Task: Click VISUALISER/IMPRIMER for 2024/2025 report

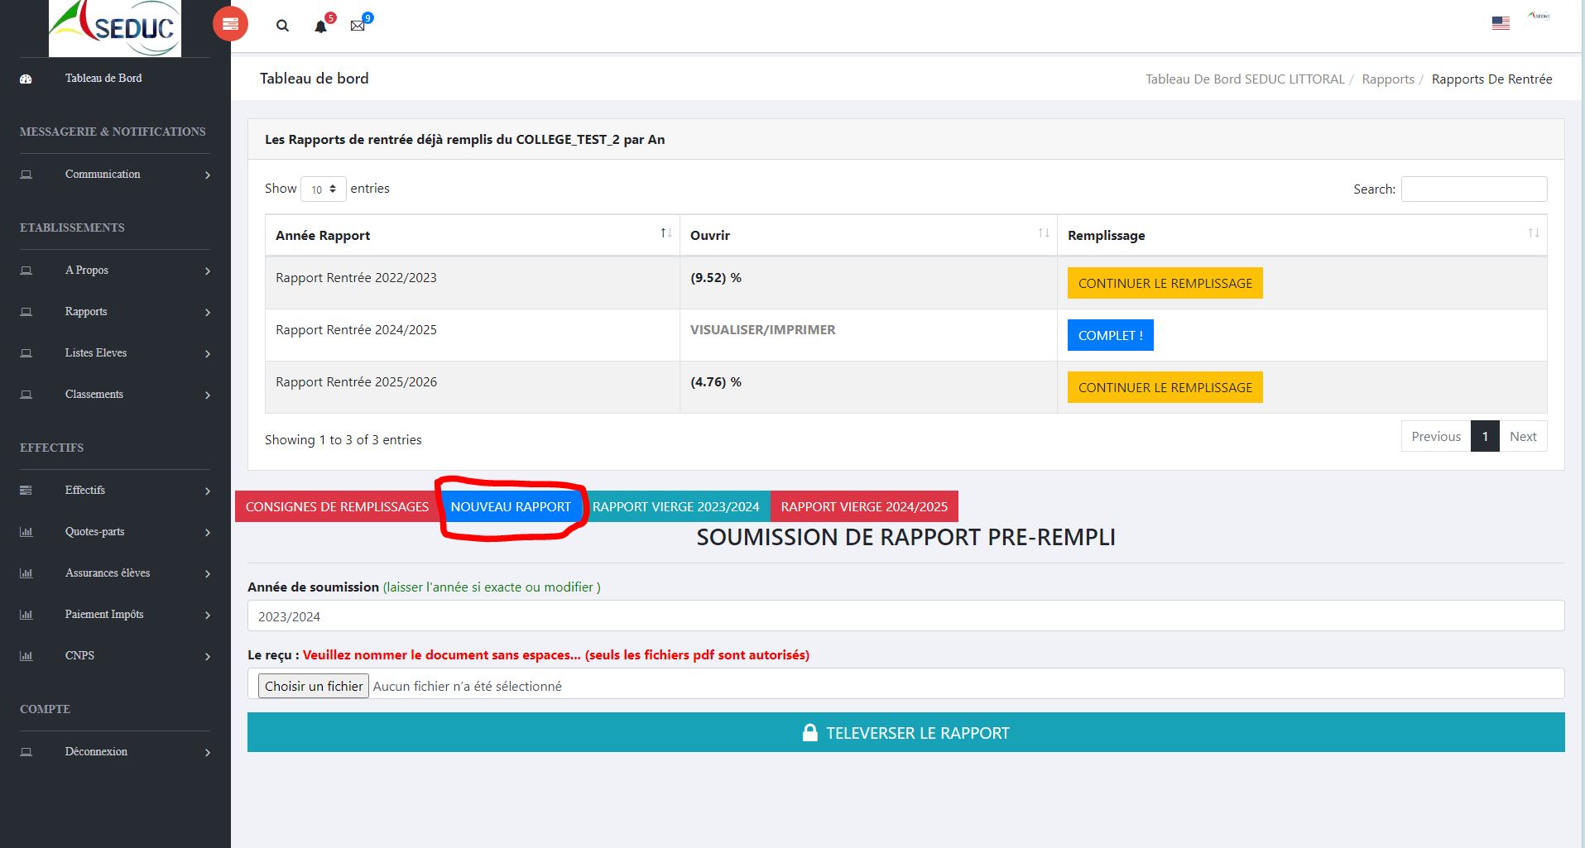Action: 762,329
